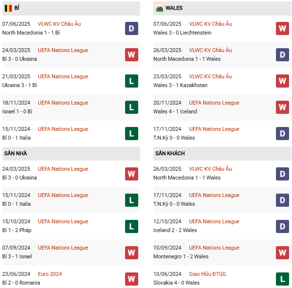Click UEFA Nations League link dated 18/11/2024

point(63,103)
